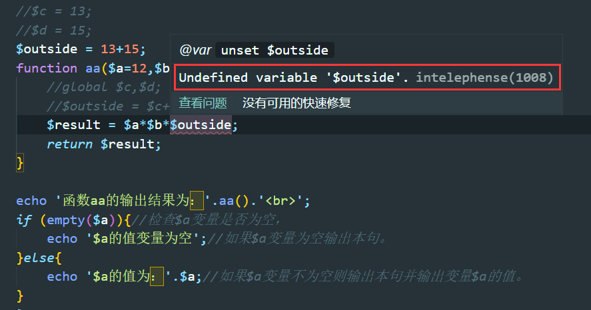Viewport: 591px width, 310px height.
Task: Click the function keyword of aa
Action: pos(47,68)
